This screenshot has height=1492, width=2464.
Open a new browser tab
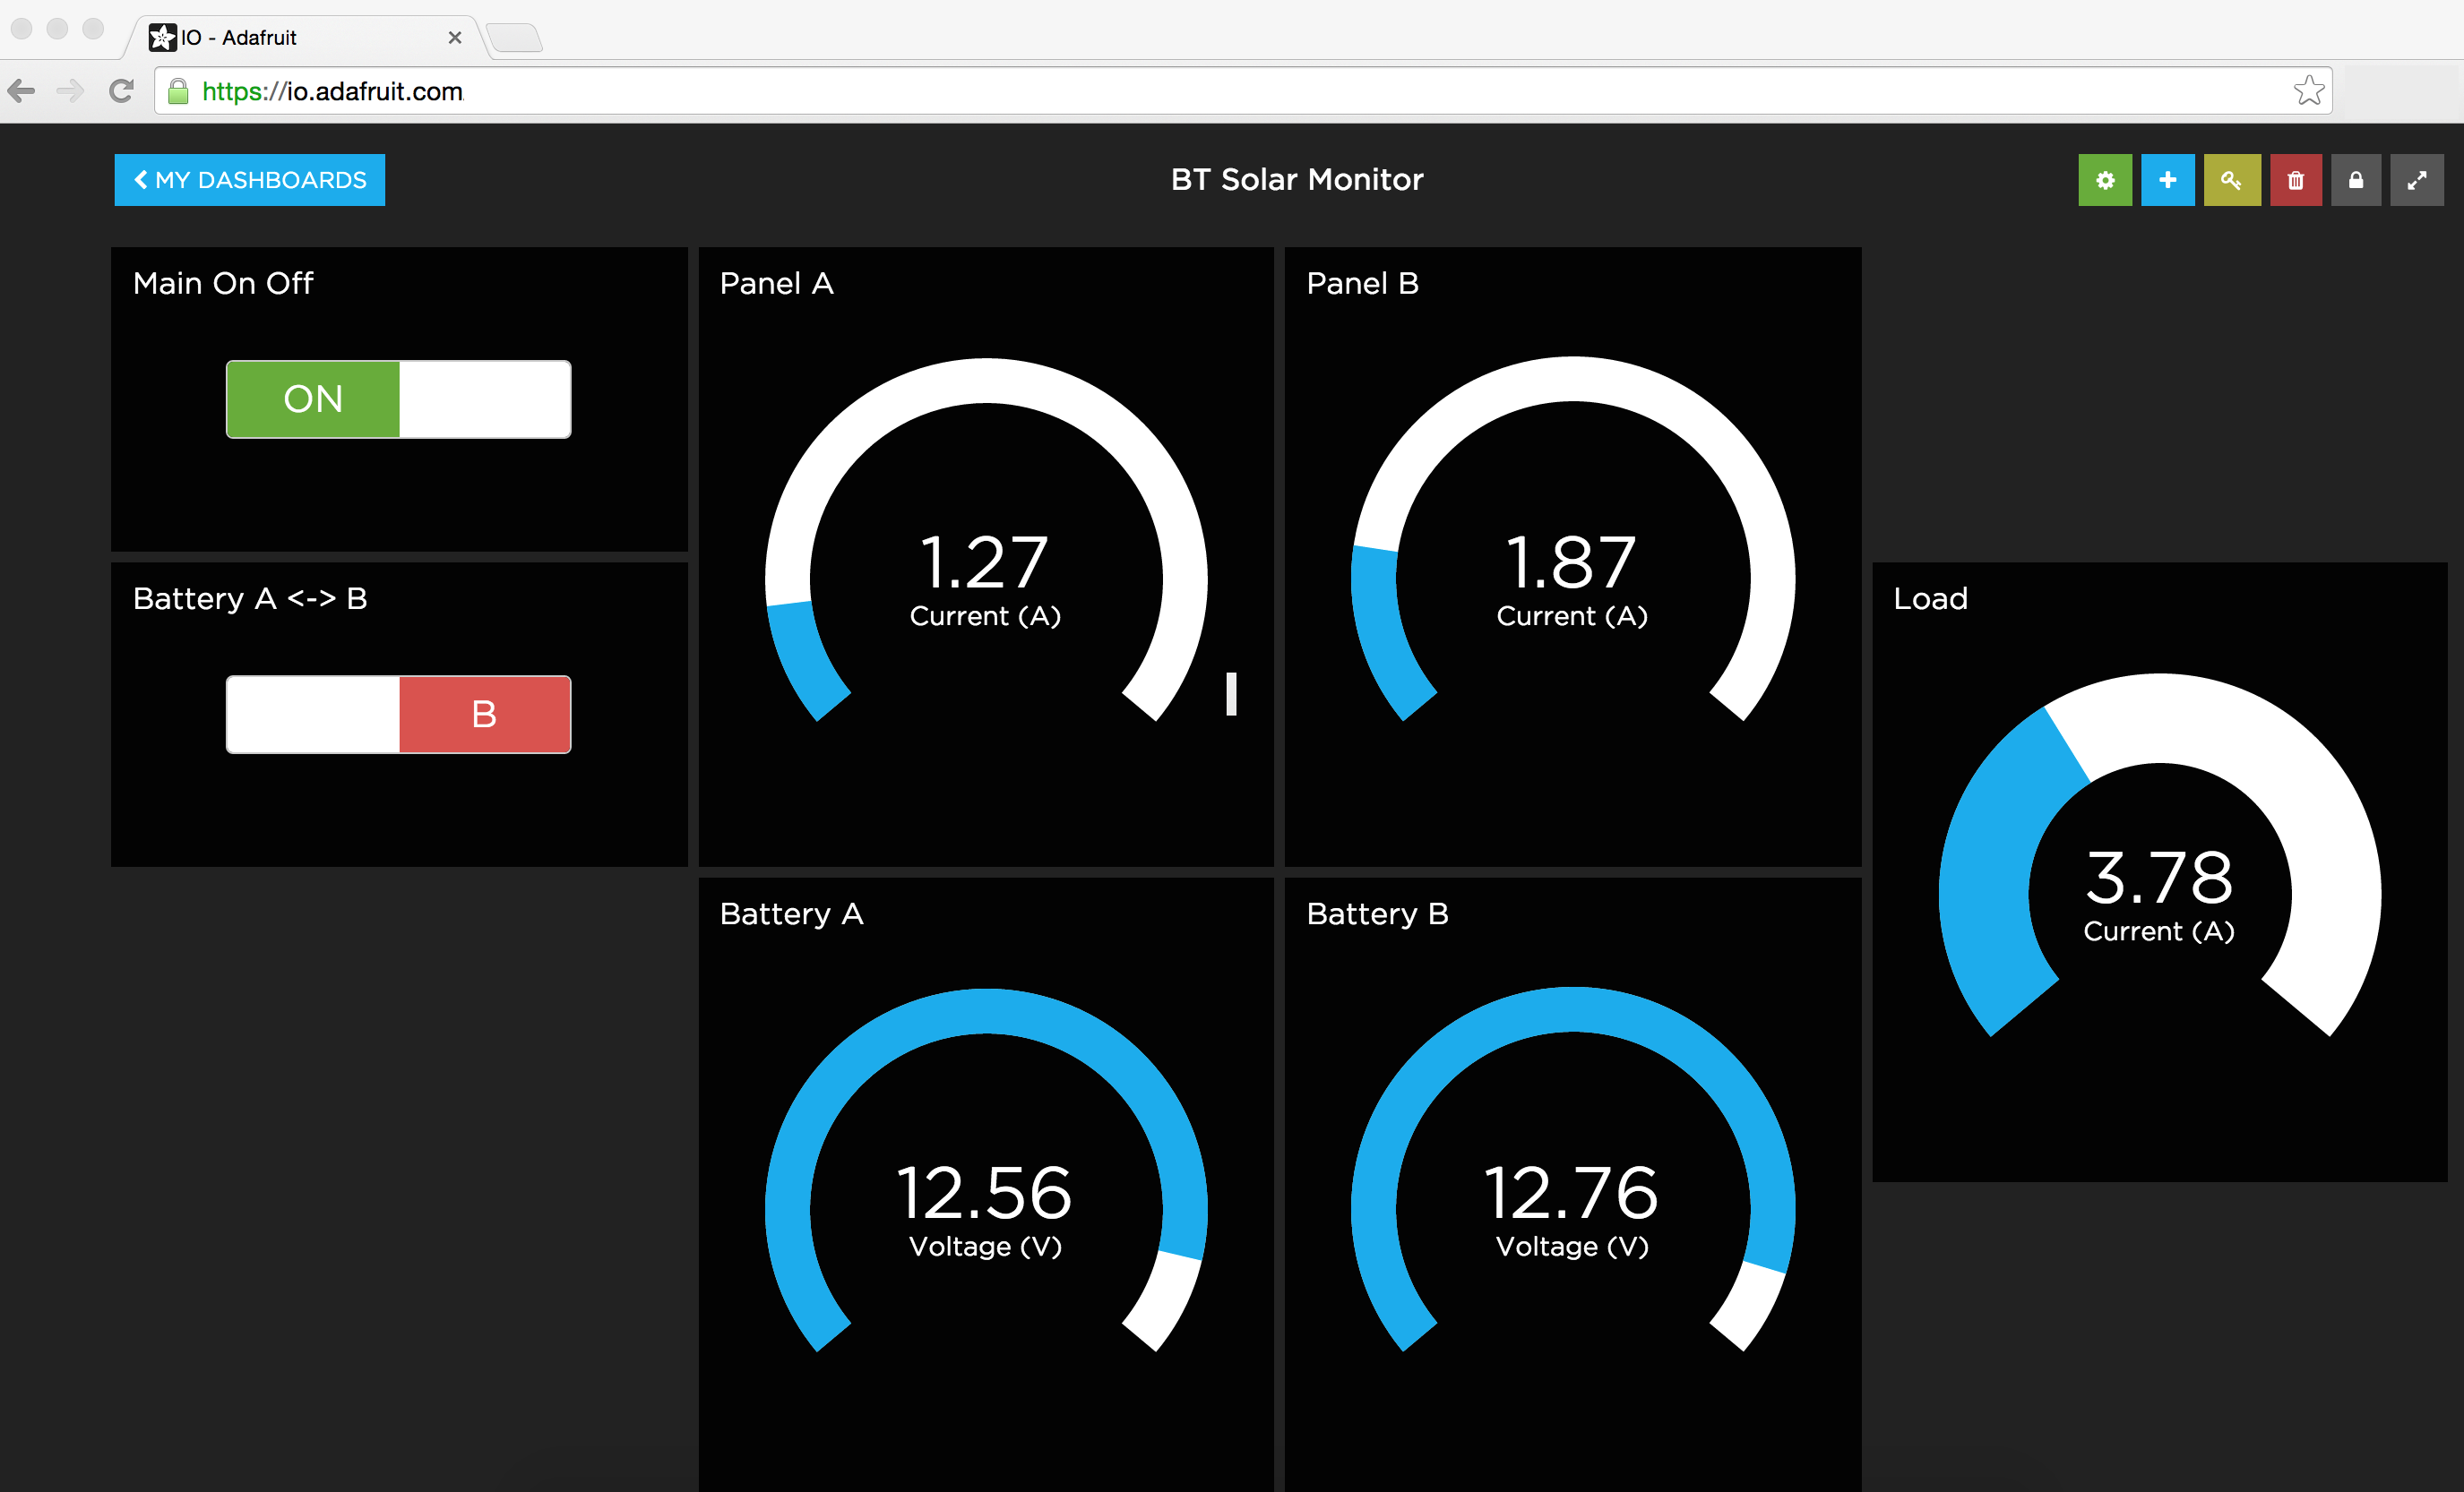[x=515, y=38]
